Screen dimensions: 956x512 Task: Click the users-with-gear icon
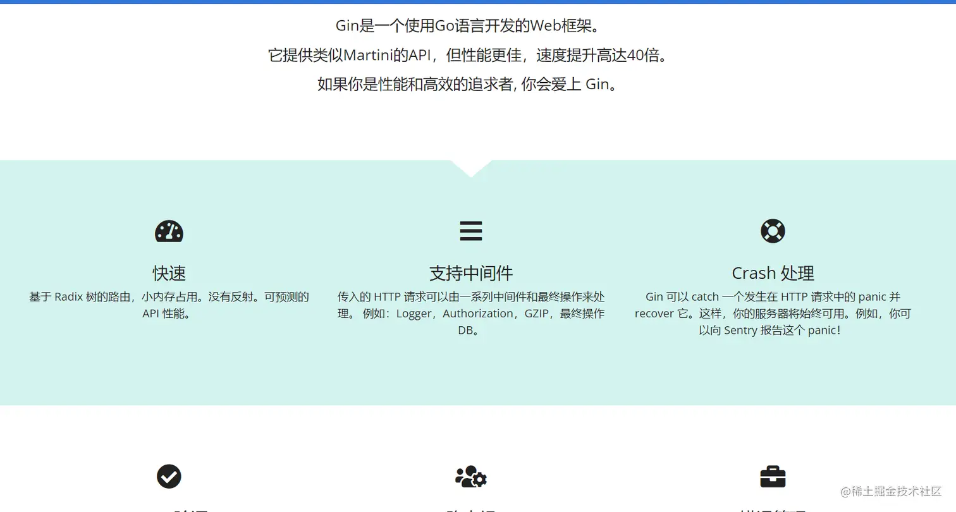471,477
